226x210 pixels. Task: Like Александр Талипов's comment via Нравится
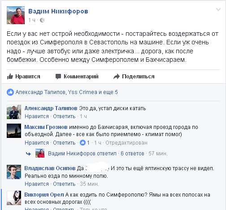[37, 116]
